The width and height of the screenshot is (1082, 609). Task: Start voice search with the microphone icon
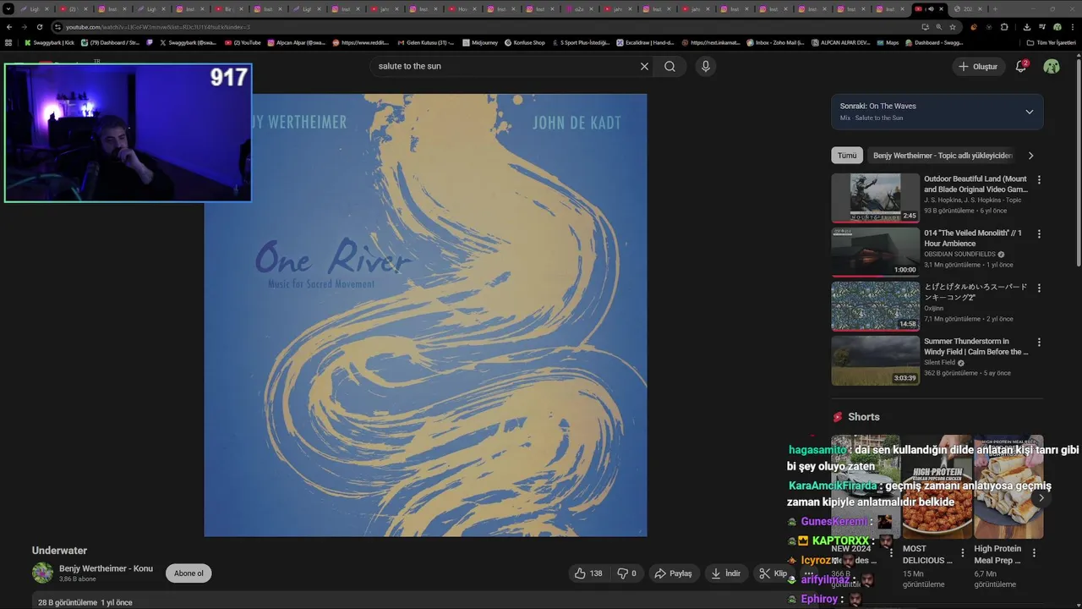point(706,66)
